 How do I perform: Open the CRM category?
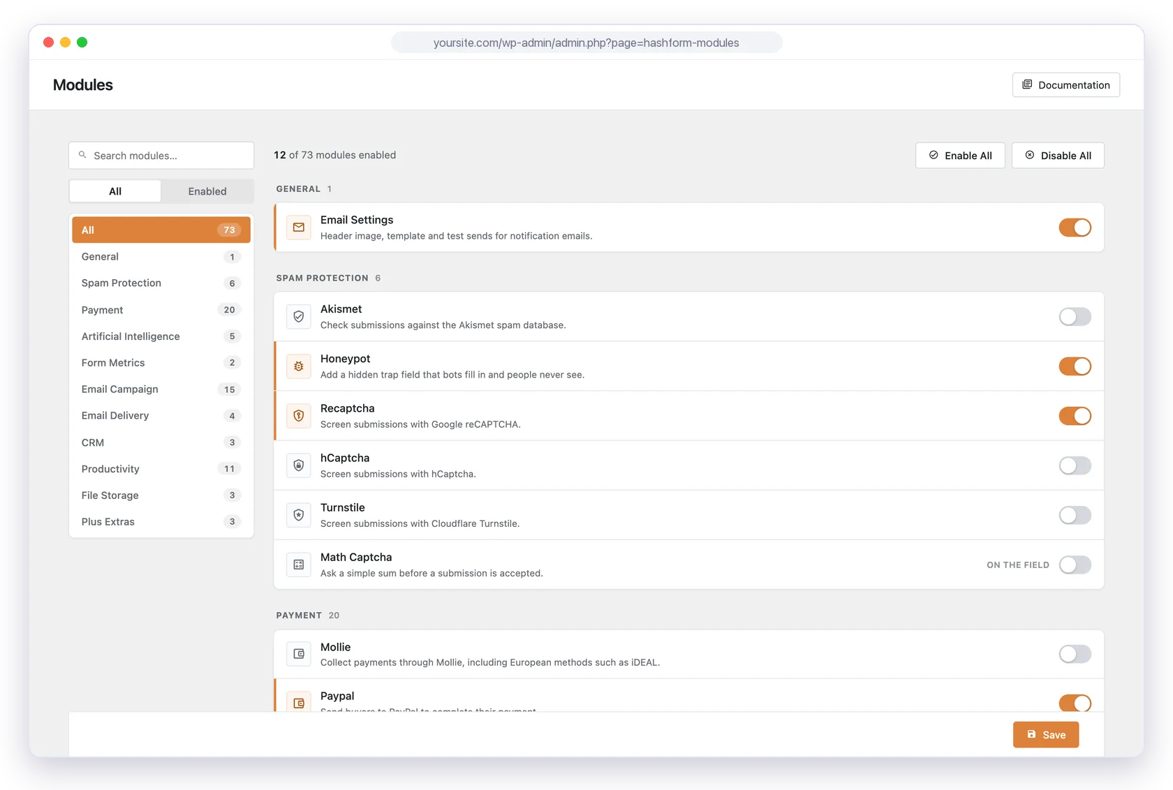coord(161,442)
